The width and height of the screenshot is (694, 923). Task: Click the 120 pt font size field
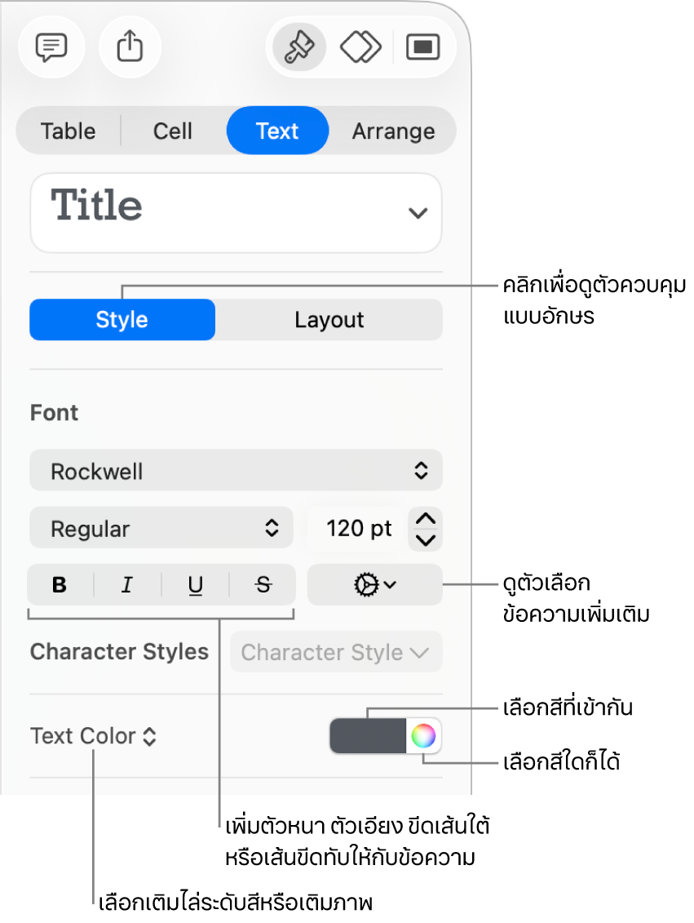pyautogui.click(x=357, y=529)
